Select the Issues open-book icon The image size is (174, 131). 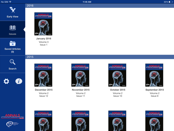click(x=13, y=28)
